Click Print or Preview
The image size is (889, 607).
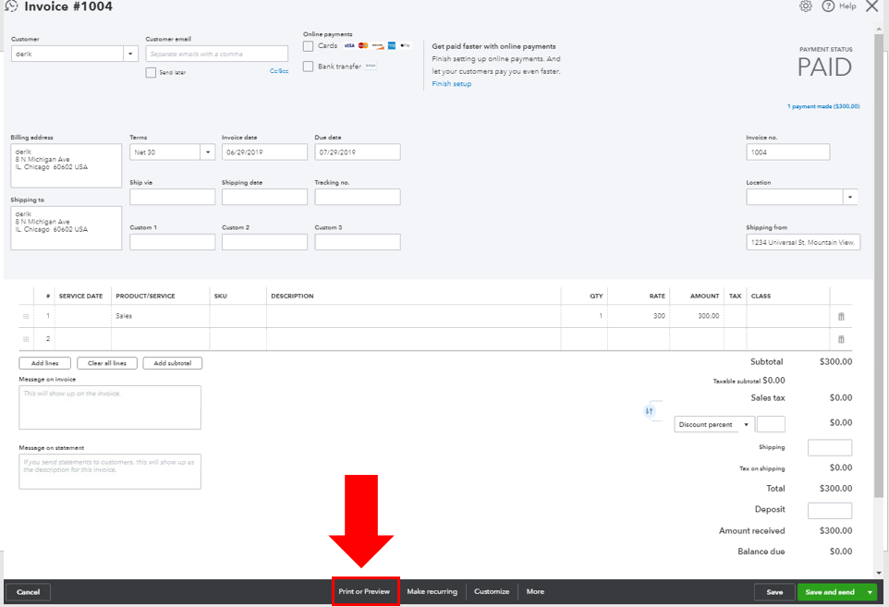pyautogui.click(x=364, y=591)
